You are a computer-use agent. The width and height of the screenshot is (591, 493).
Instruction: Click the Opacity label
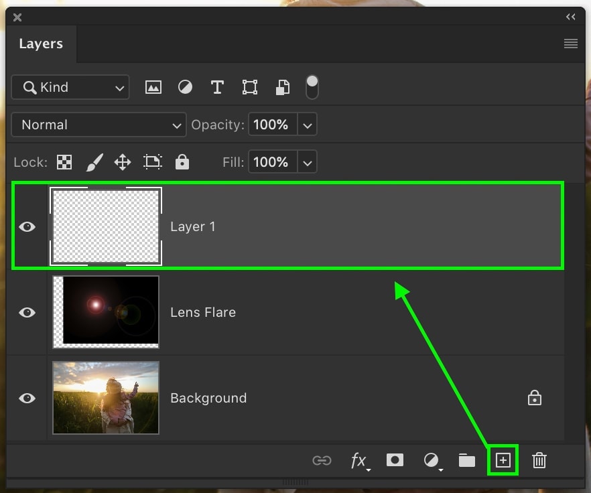(x=218, y=125)
